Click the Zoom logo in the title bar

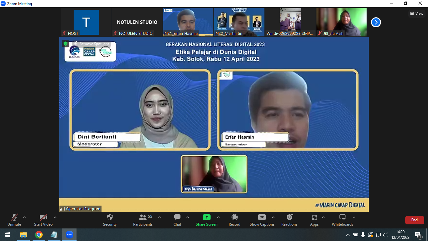click(x=3, y=3)
